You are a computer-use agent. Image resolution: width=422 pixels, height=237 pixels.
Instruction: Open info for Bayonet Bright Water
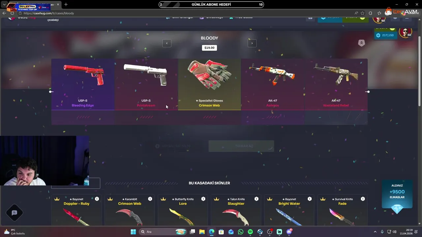point(310,199)
